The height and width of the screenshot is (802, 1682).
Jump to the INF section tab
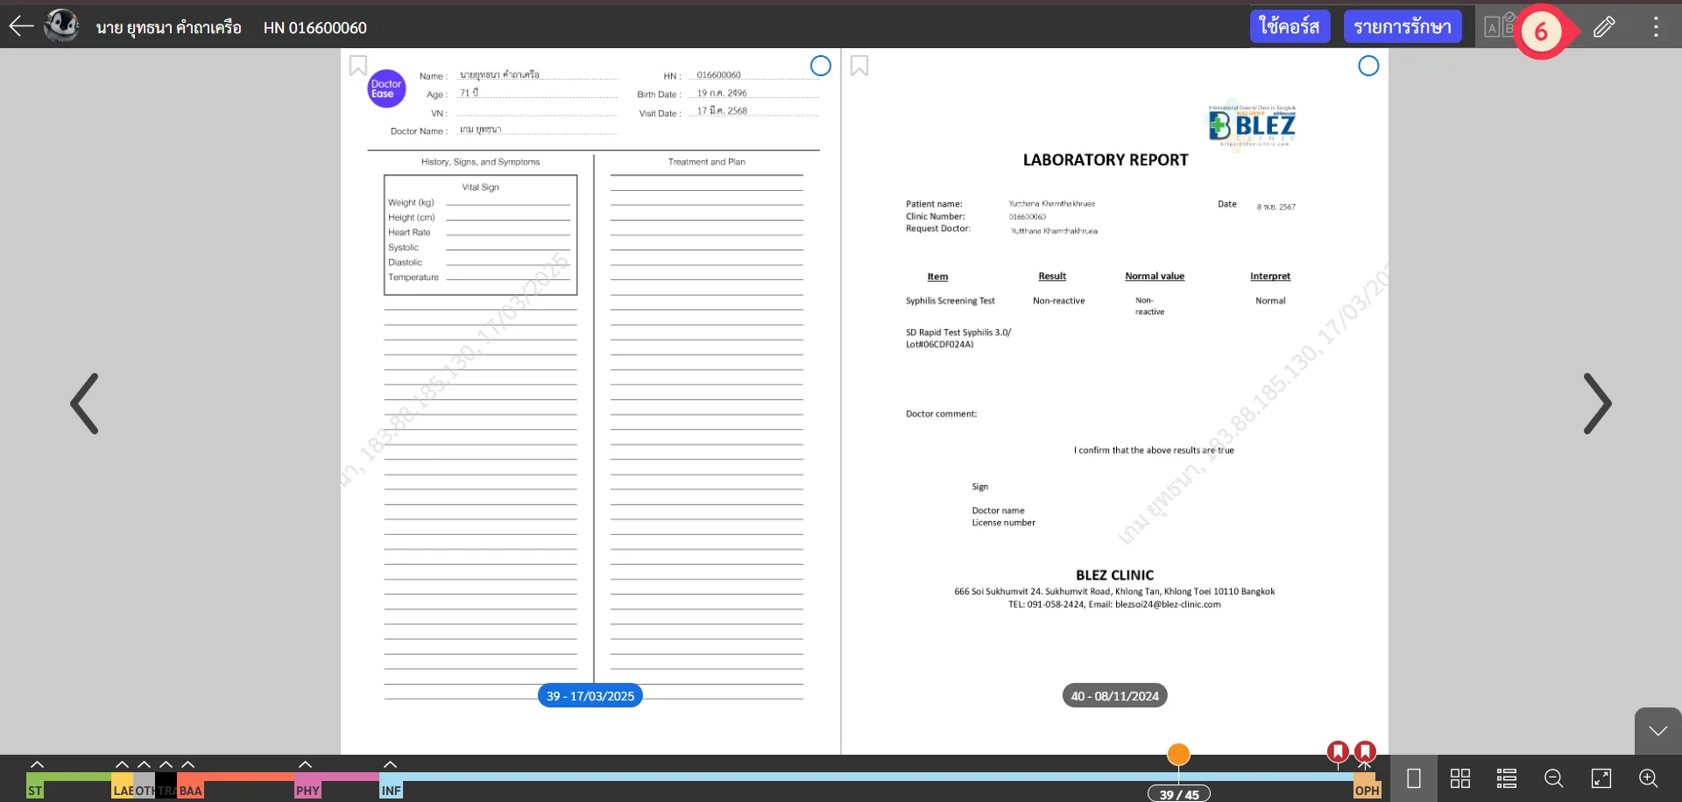pos(391,790)
